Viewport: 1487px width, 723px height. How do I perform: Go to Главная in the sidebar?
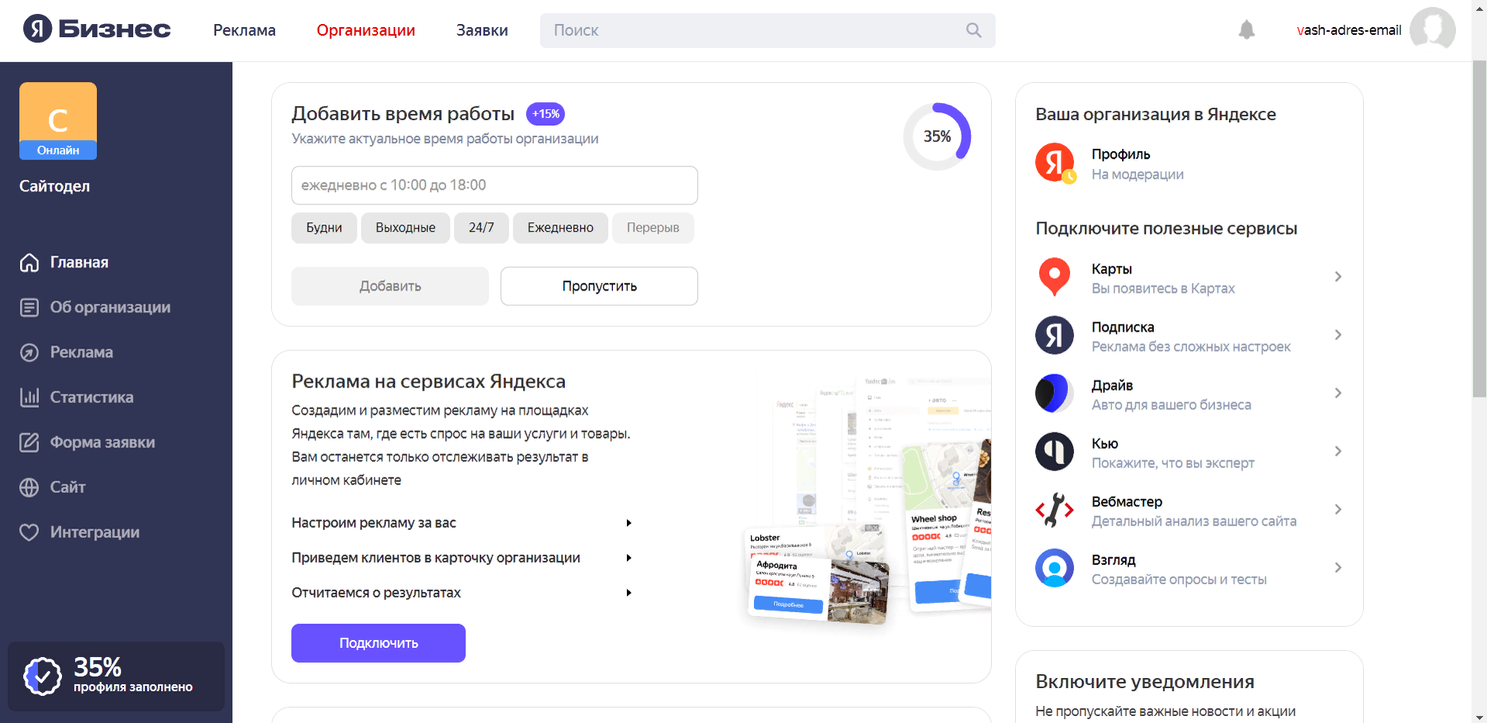point(79,263)
